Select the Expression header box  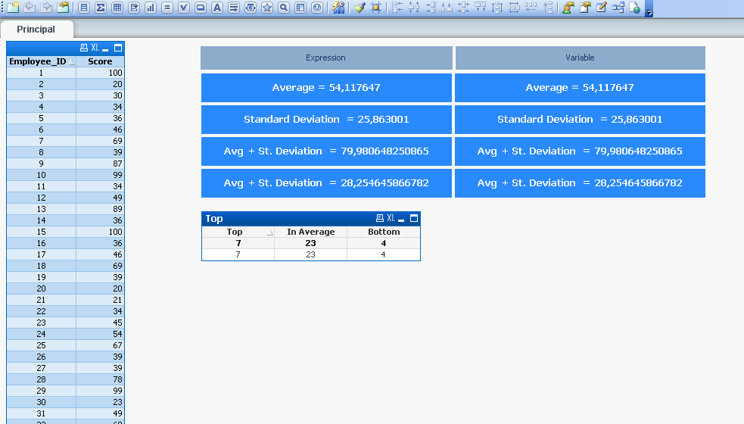point(326,58)
